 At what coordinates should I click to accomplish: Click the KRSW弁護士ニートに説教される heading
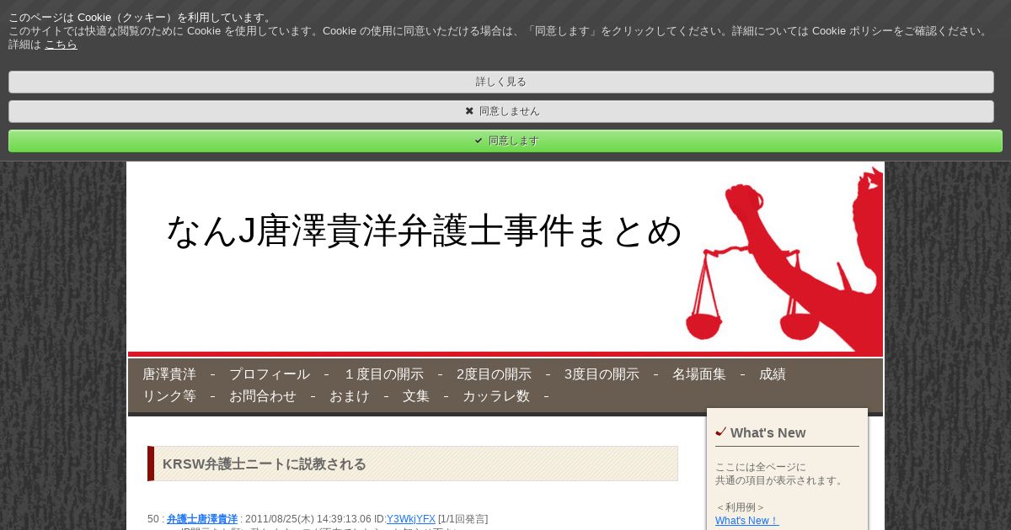click(265, 464)
